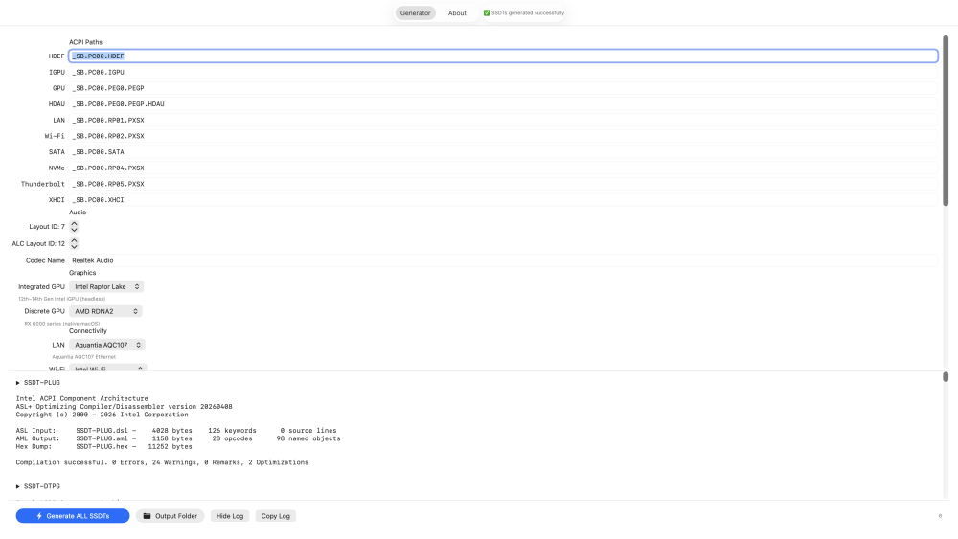Click the lightning bolt icon on Generate
The width and height of the screenshot is (958, 539).
[39, 516]
